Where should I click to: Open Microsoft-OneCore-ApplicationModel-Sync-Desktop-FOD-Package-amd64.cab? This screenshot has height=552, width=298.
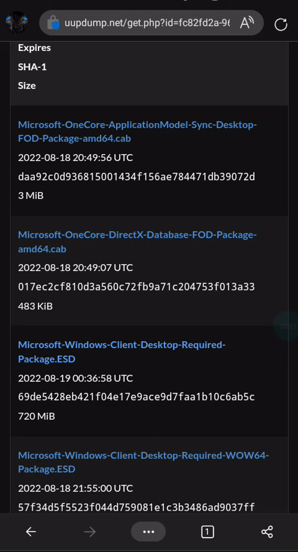pos(137,131)
